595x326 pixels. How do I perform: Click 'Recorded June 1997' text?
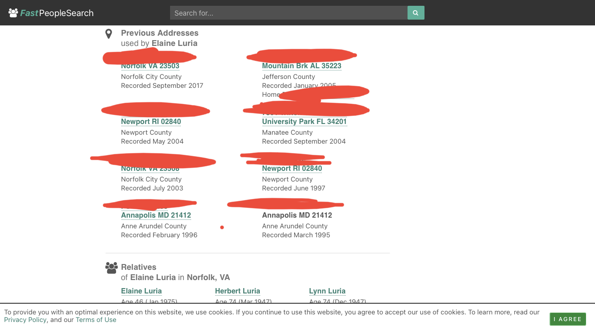tap(294, 188)
